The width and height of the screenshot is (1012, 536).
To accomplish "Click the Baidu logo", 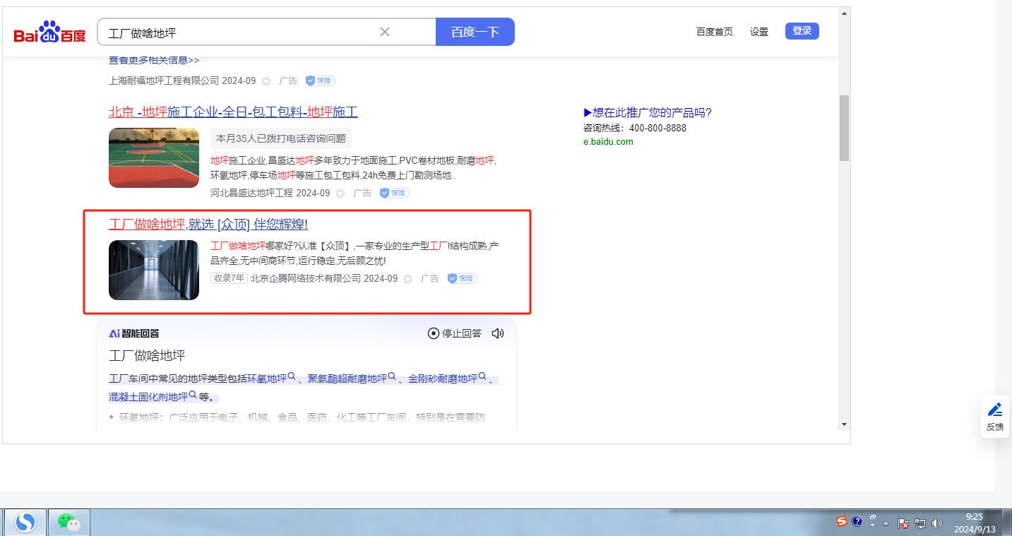I will (x=49, y=32).
